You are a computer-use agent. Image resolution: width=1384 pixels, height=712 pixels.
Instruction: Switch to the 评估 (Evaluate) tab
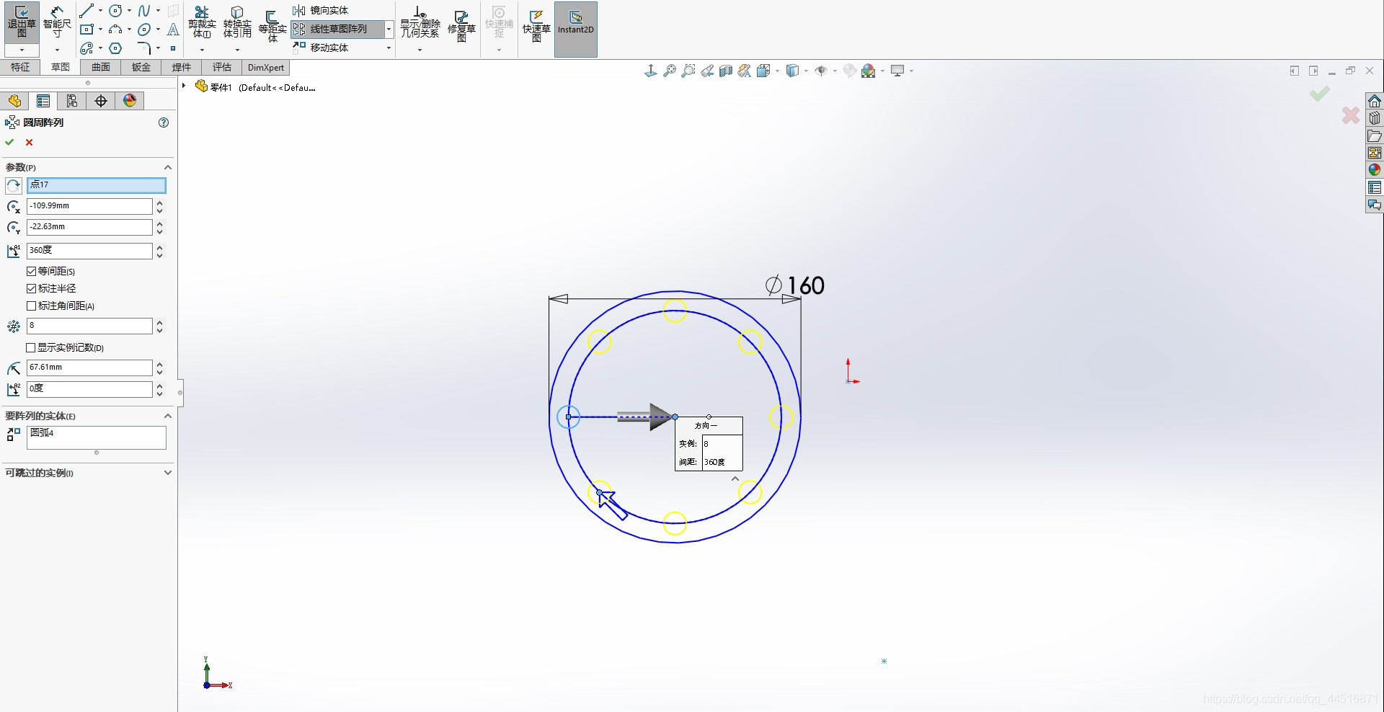(x=222, y=67)
